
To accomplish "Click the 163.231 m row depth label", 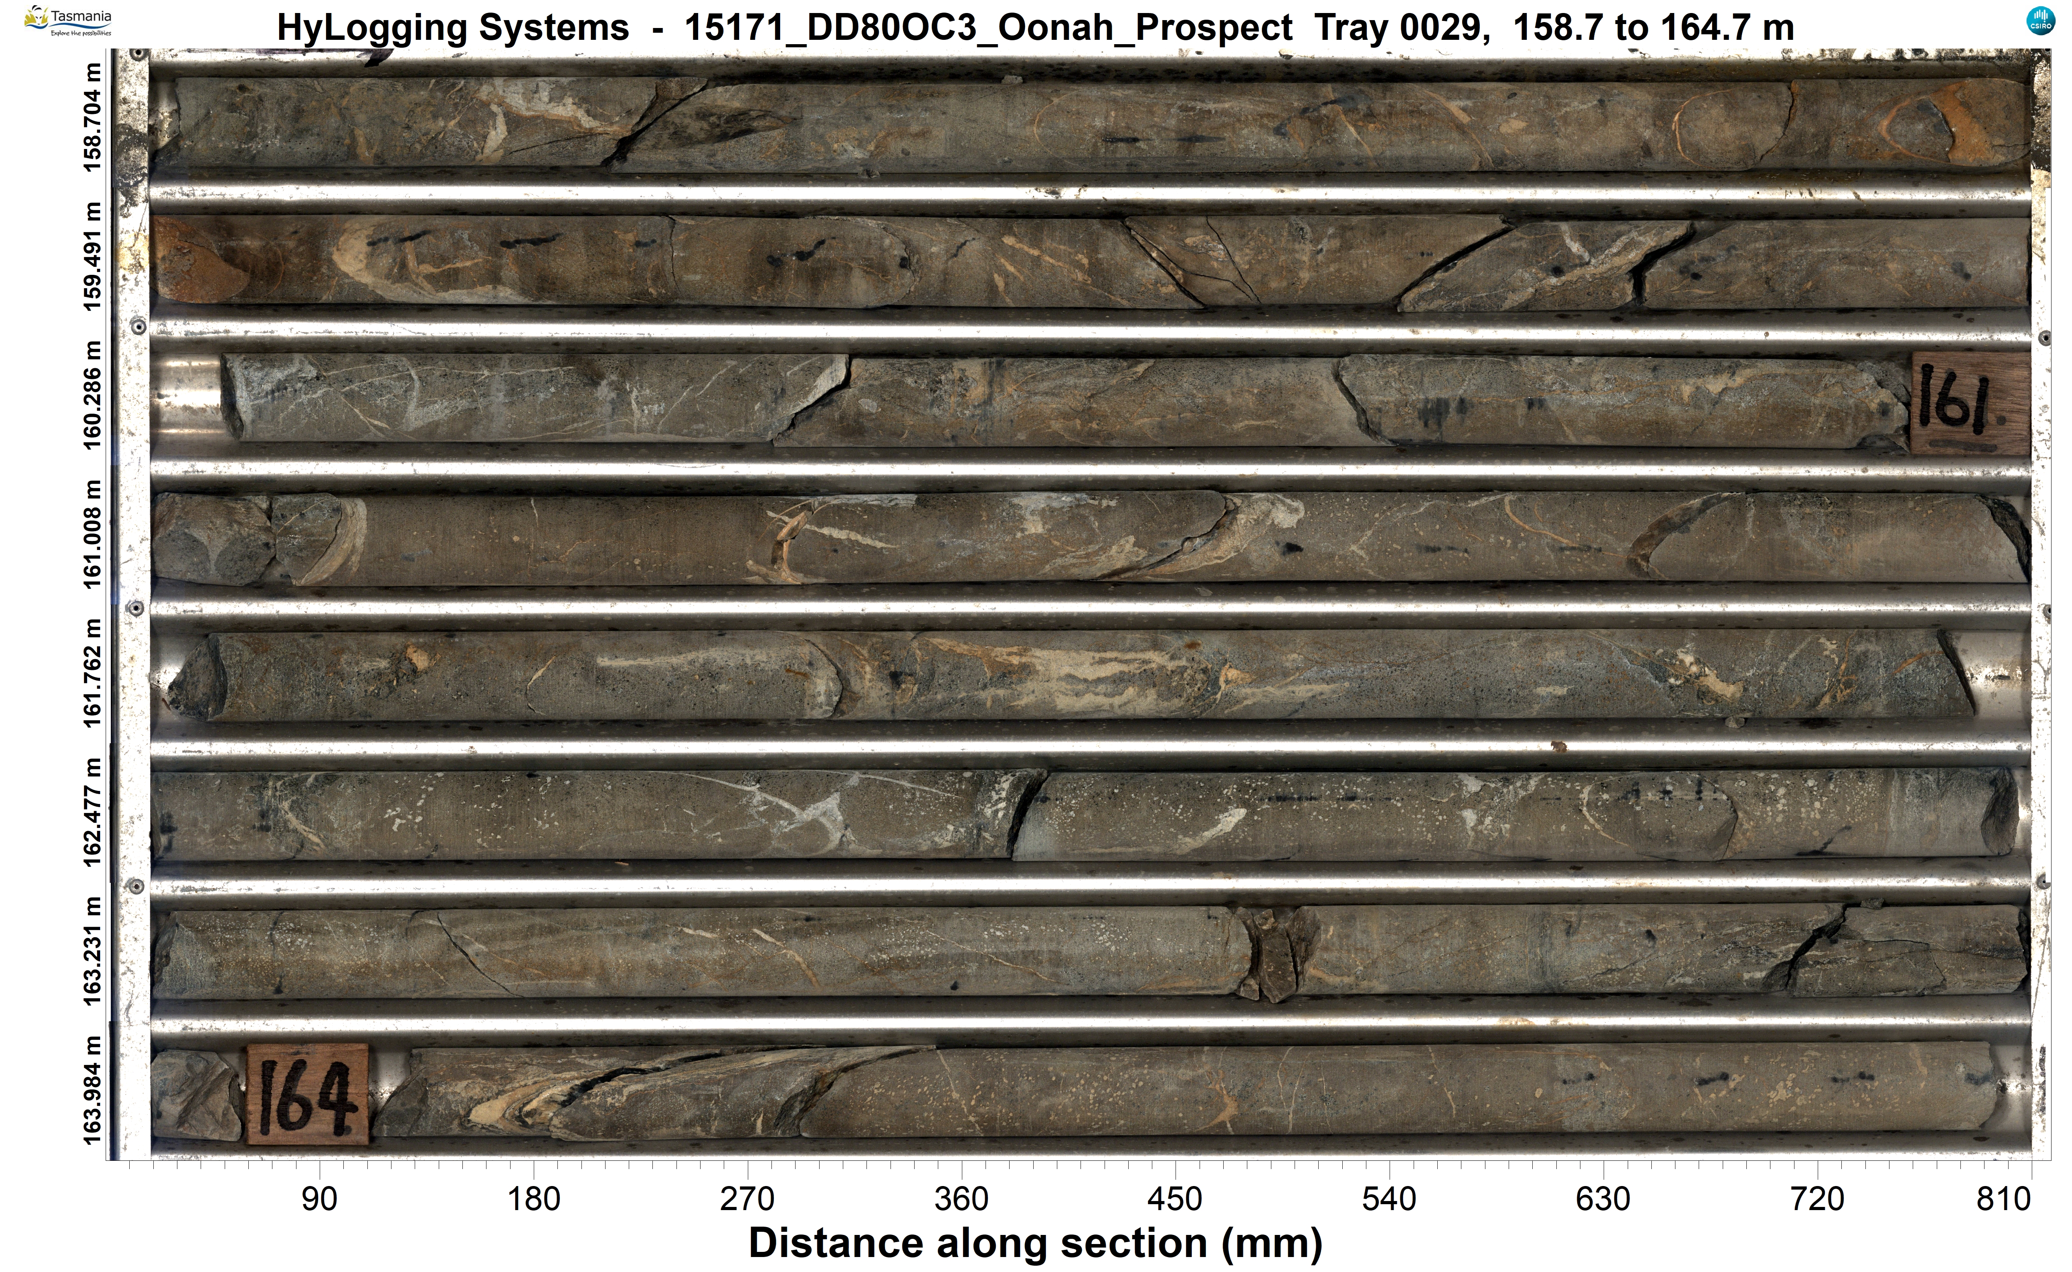I will tap(93, 951).
